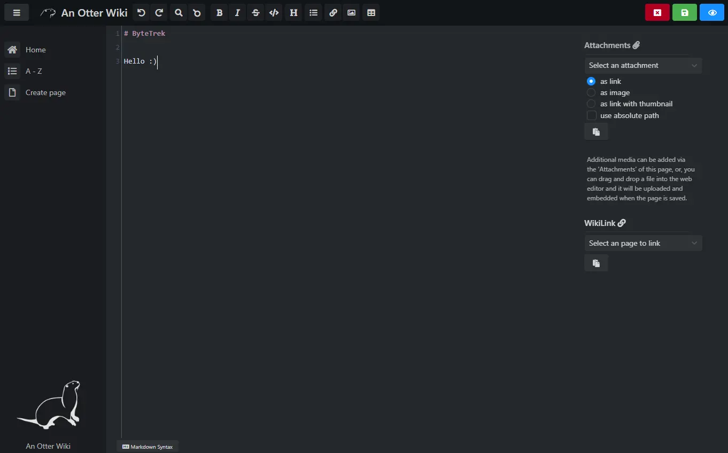The height and width of the screenshot is (453, 728).
Task: Go to the Home page
Action: 35,49
